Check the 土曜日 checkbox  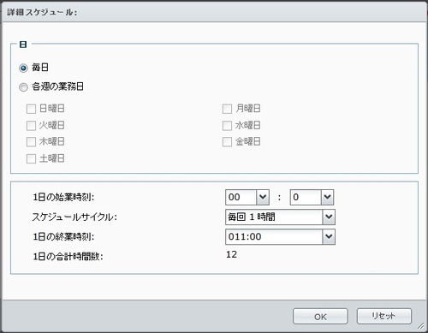pos(31,158)
